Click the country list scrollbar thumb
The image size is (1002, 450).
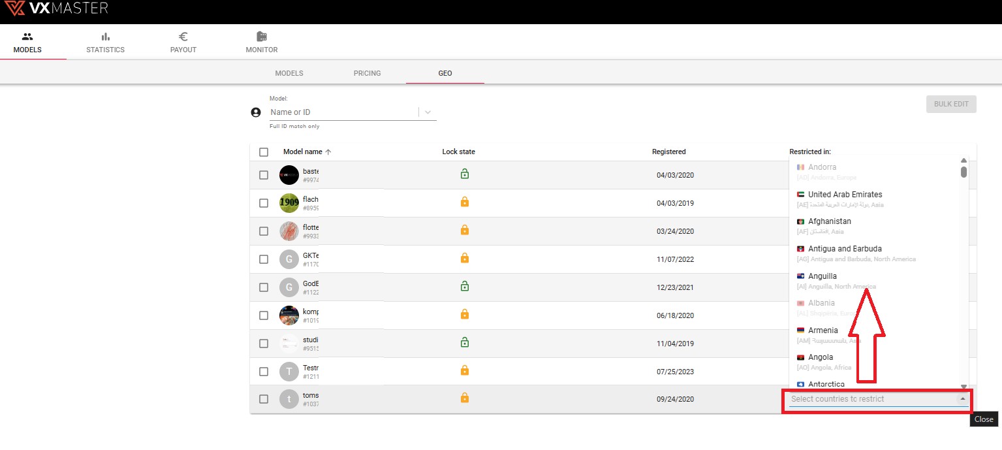963,172
